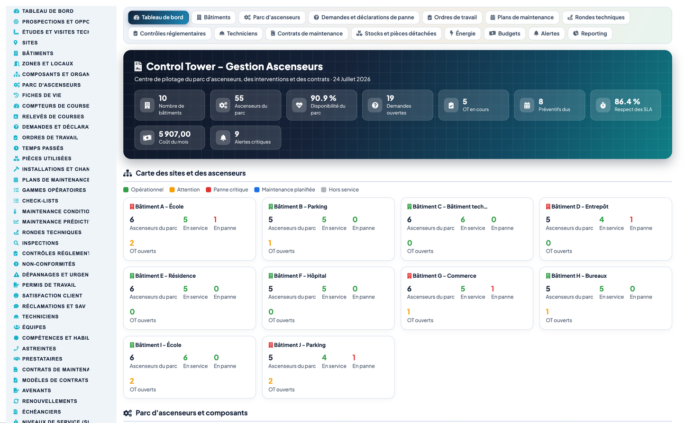This screenshot has height=423, width=685.
Task: Open the Bâtiment F – Hôpital card
Action: click(328, 298)
